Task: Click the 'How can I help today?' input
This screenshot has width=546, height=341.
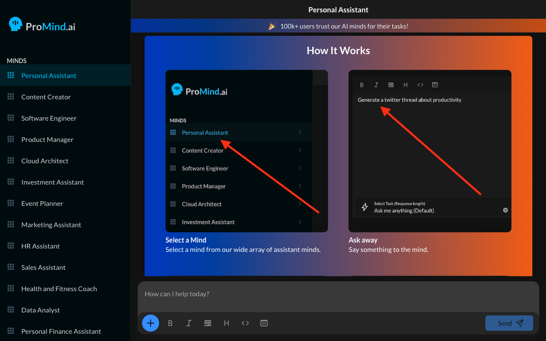Action: tap(338, 294)
